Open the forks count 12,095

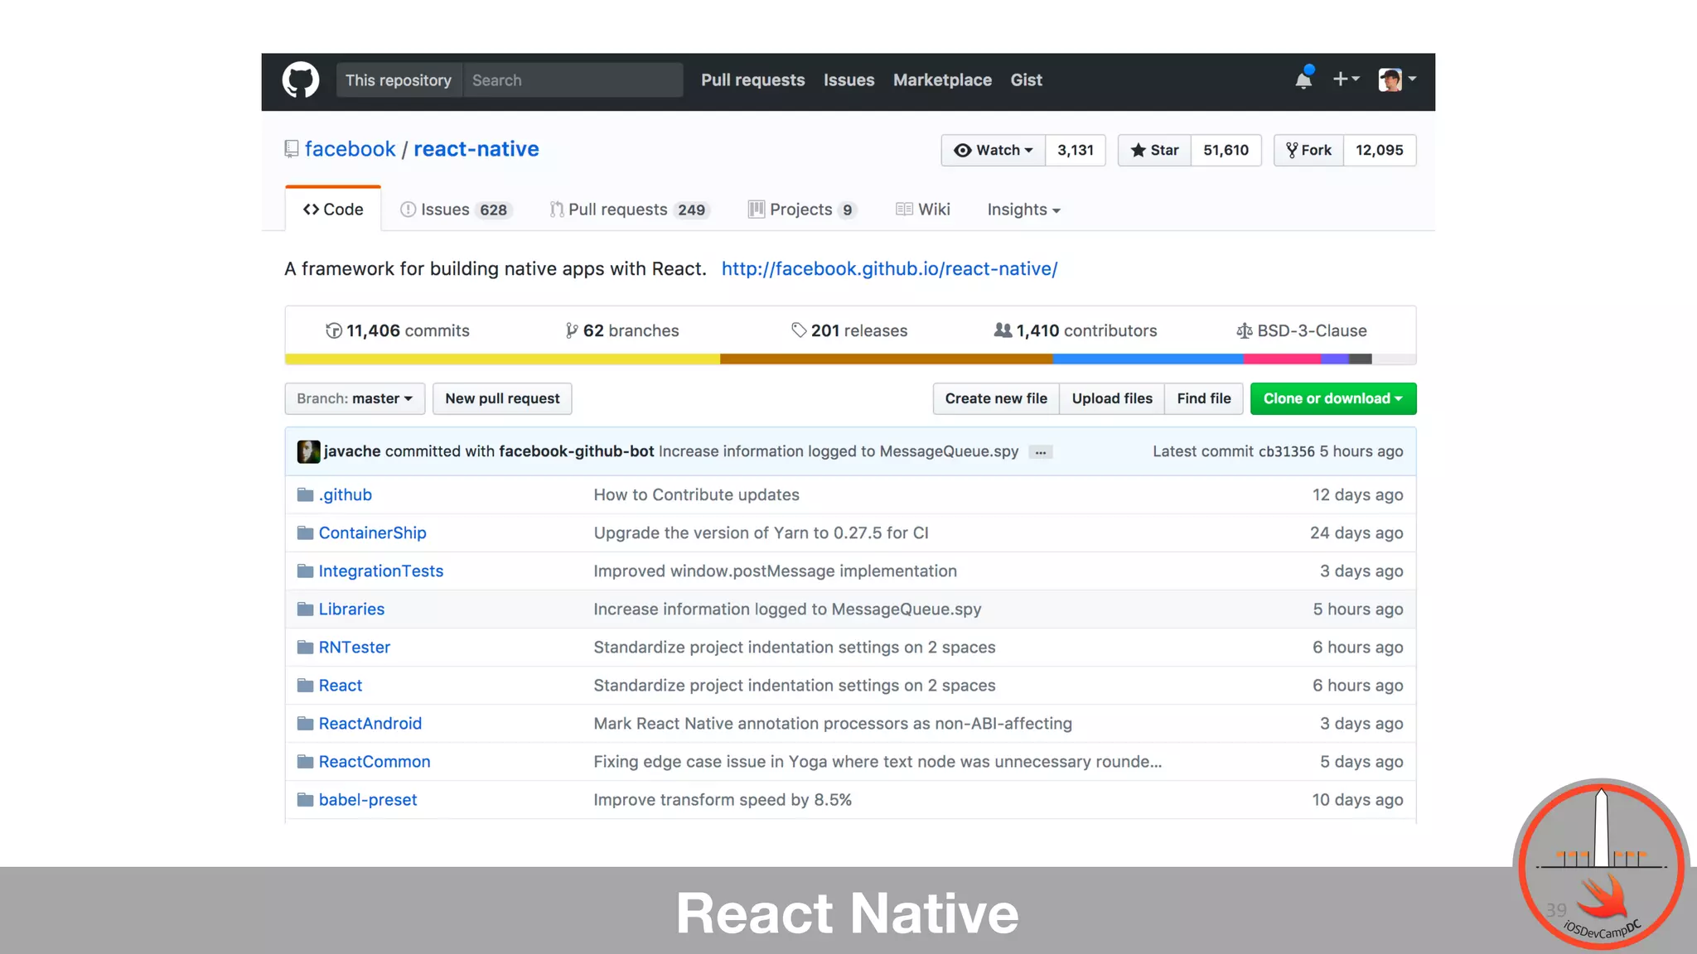pos(1380,150)
